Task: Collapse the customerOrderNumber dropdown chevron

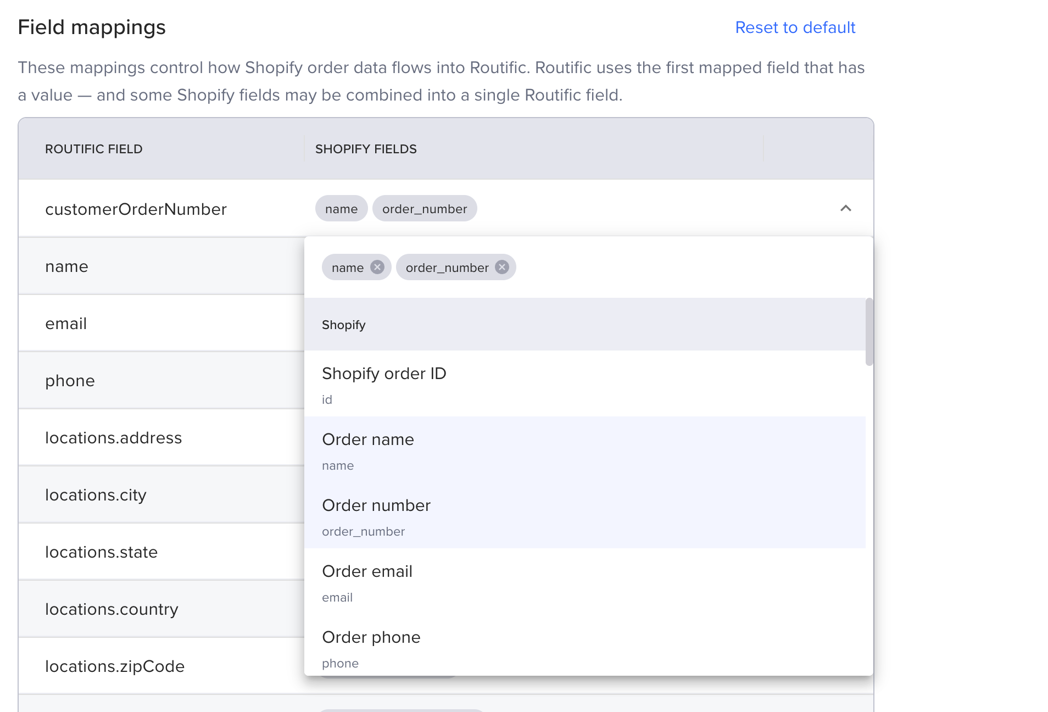Action: [x=845, y=208]
